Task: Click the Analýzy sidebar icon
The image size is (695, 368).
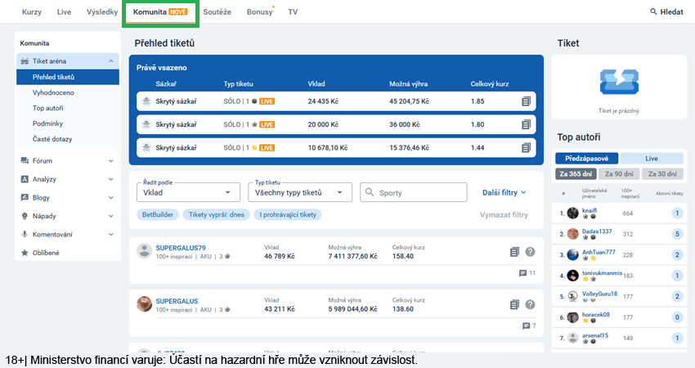Action: 25,179
